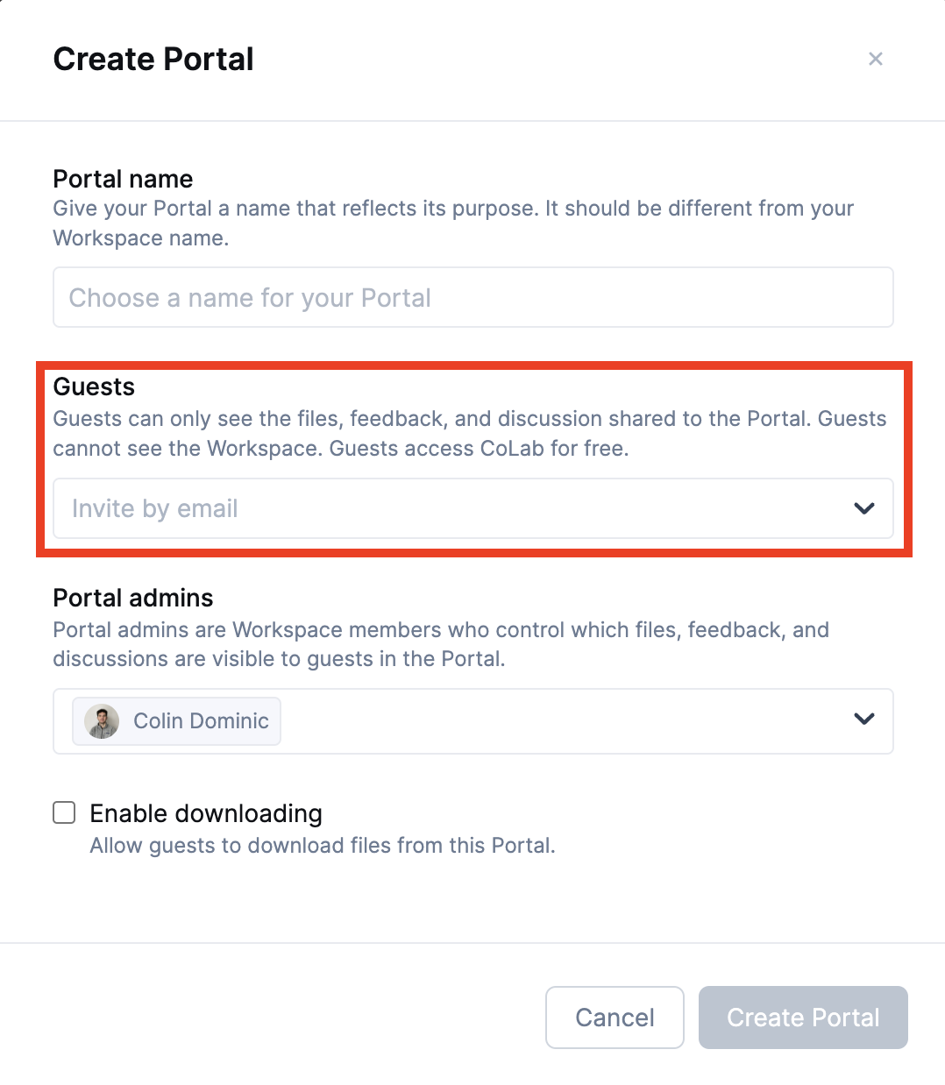Open the Portal admins dropdown arrow
Viewport: 945px width, 1085px height.
[x=863, y=720]
